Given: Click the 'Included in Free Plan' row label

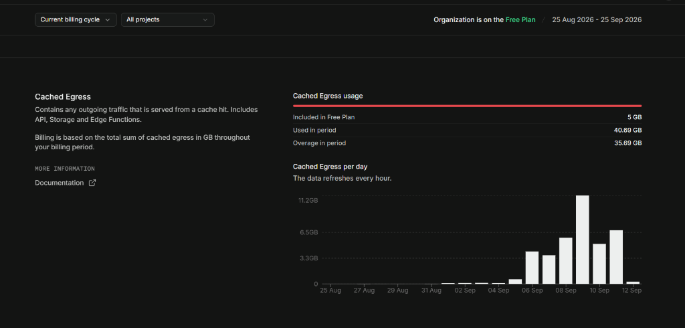Looking at the screenshot, I should (324, 117).
